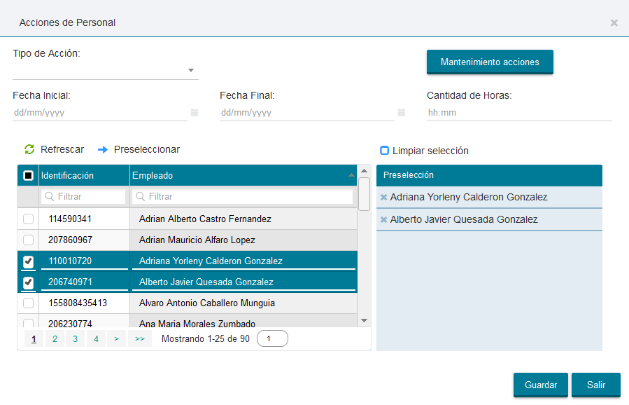The width and height of the screenshot is (629, 405).
Task: Switch to page 4 of the employee list
Action: pos(96,339)
